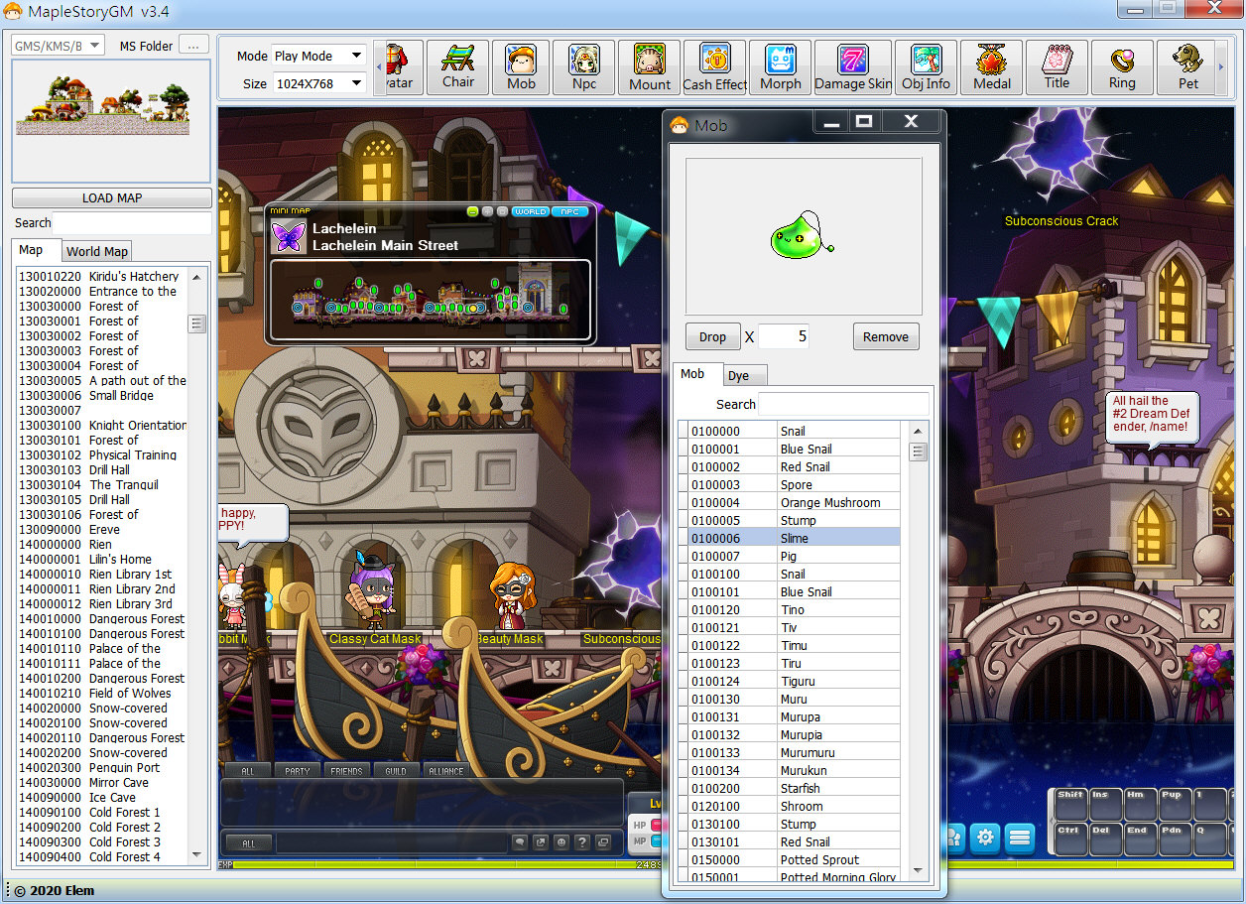The height and width of the screenshot is (904, 1246).
Task: Tick the checkbox for Orange Mushroom
Action: click(683, 502)
